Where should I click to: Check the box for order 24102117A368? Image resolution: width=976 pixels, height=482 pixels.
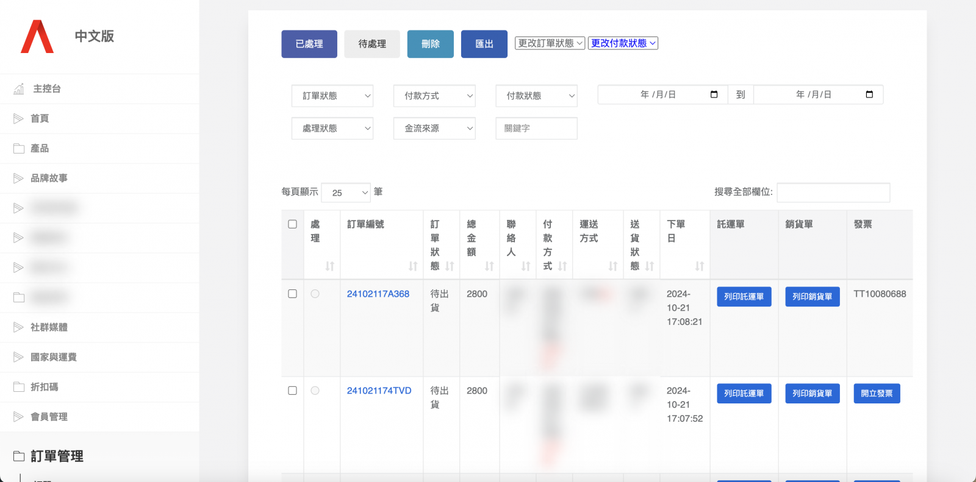[292, 294]
